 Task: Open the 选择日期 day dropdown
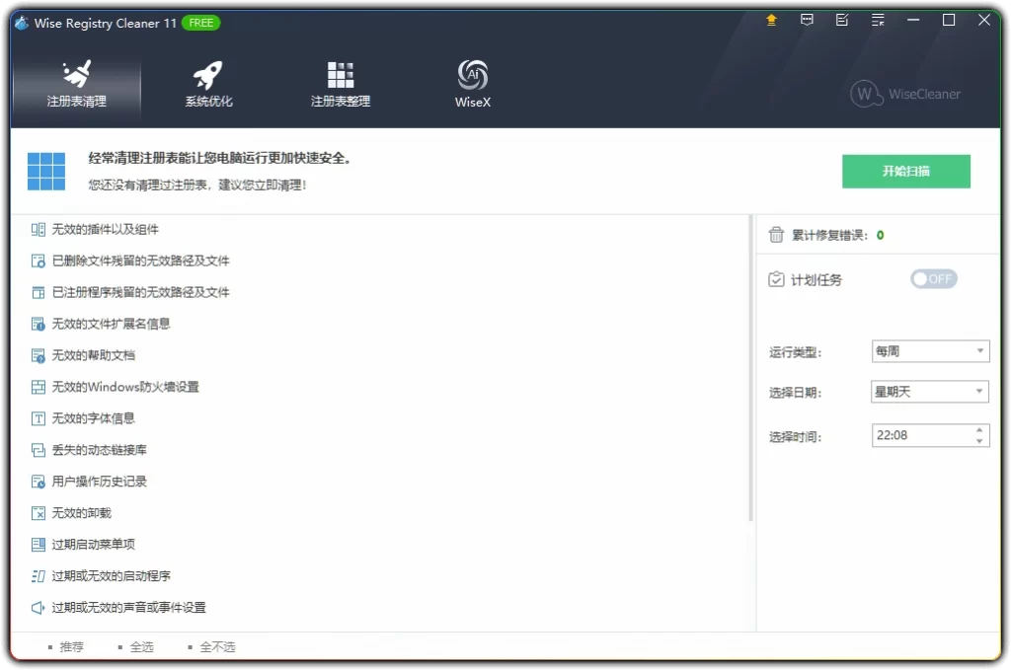tap(929, 391)
